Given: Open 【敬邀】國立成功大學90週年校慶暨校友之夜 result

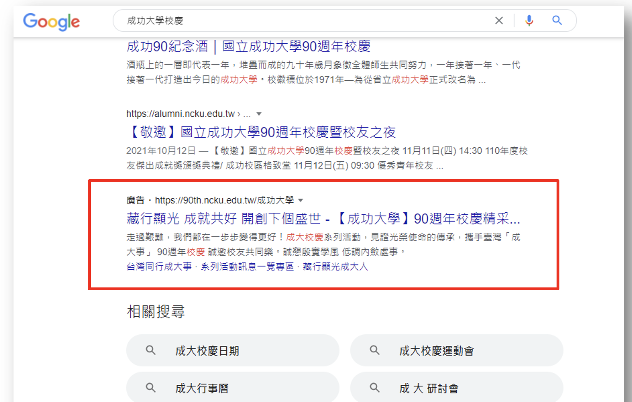Looking at the screenshot, I should [261, 132].
